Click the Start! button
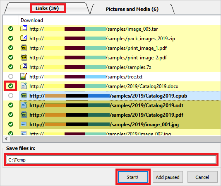221x186 pixels. (133, 177)
